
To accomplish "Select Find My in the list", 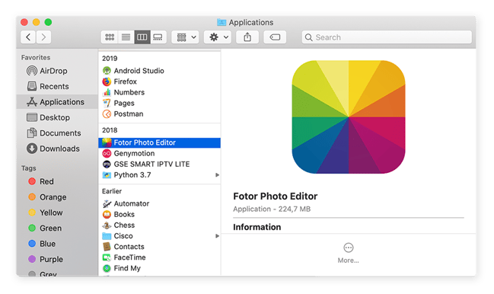I will (159, 268).
